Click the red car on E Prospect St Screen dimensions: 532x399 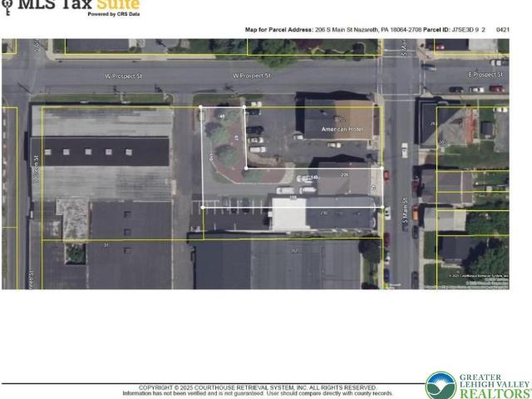(x=497, y=89)
